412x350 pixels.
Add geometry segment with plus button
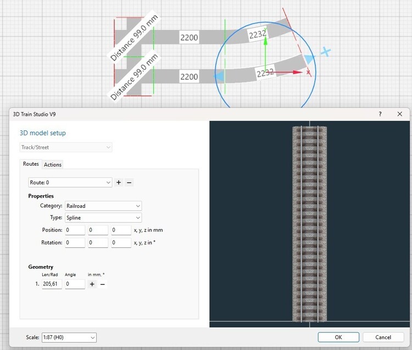pyautogui.click(x=92, y=284)
